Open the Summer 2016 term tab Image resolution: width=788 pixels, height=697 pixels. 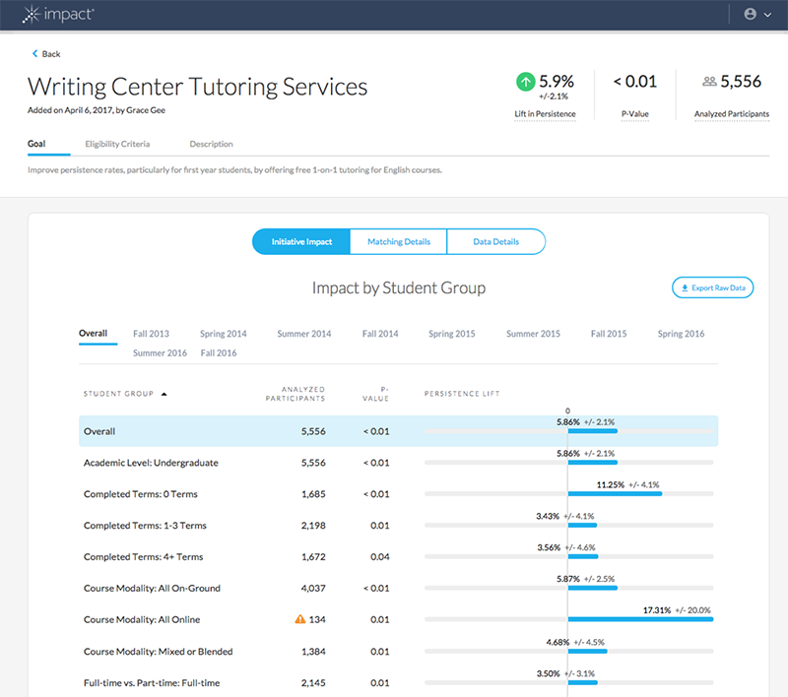[160, 353]
